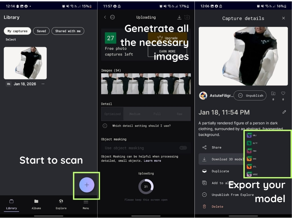Open the Jan 18 capture thumbnail in Library
292x219 pixels.
pyautogui.click(x=25, y=63)
